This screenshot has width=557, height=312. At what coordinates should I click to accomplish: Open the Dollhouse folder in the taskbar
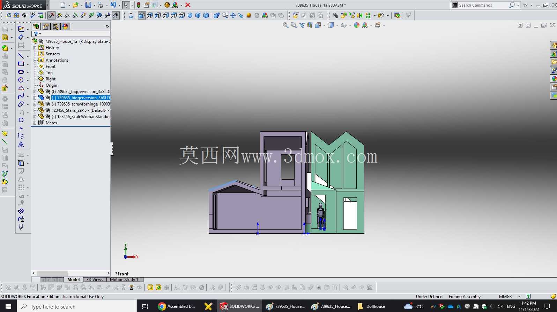pyautogui.click(x=371, y=306)
